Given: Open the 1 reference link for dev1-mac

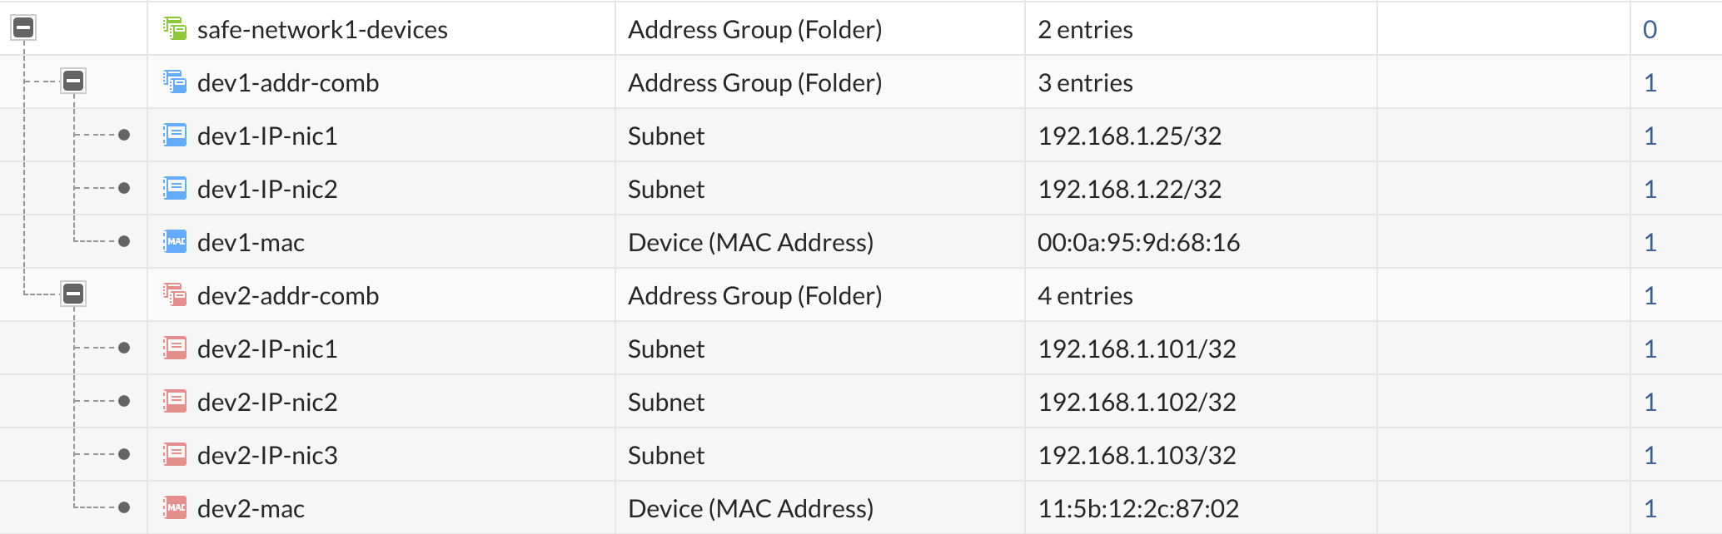Looking at the screenshot, I should pos(1650,242).
